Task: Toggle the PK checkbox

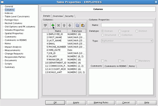Action: (102, 61)
